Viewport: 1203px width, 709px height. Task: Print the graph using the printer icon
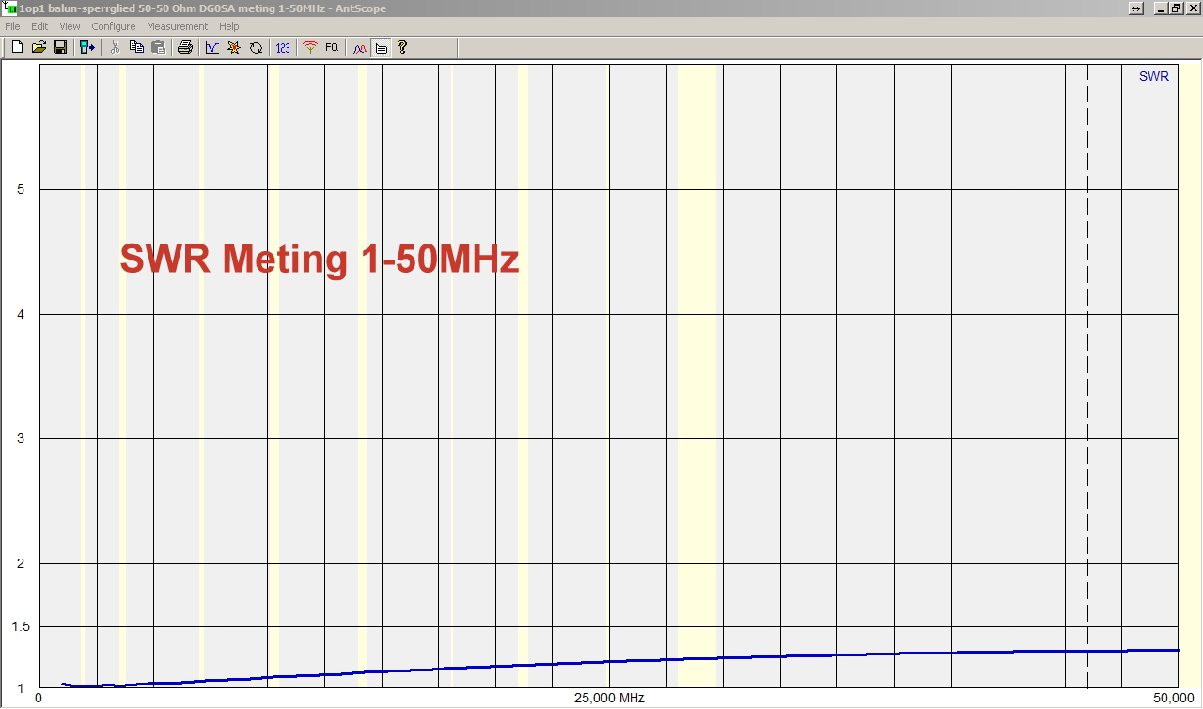tap(185, 47)
